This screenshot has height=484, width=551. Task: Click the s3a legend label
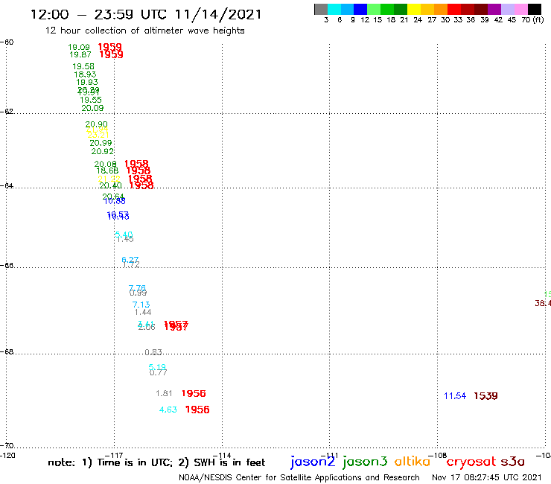click(x=512, y=462)
